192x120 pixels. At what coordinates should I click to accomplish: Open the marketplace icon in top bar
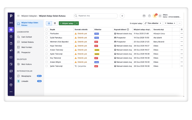point(144,16)
